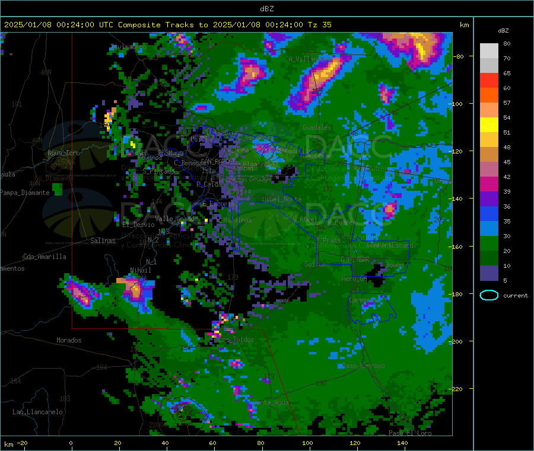Image resolution: width=534 pixels, height=451 pixels.
Task: Select the 5 dBZ purple color swatch
Action: click(489, 273)
